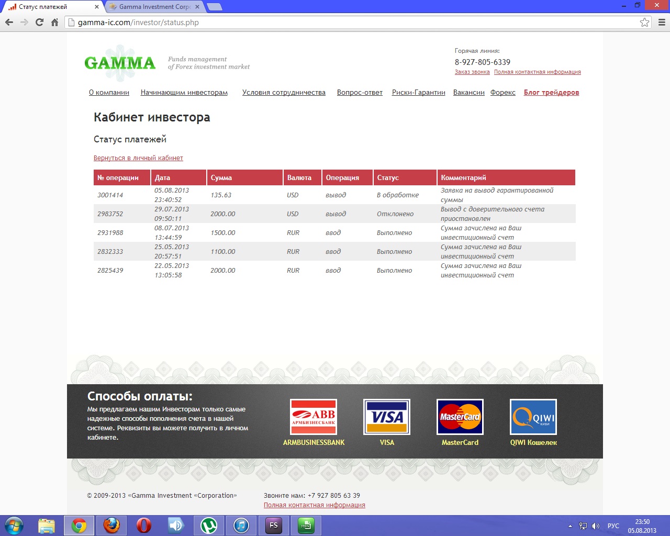The width and height of the screenshot is (670, 536).
Task: Click the Отклонено status
Action: coord(395,214)
